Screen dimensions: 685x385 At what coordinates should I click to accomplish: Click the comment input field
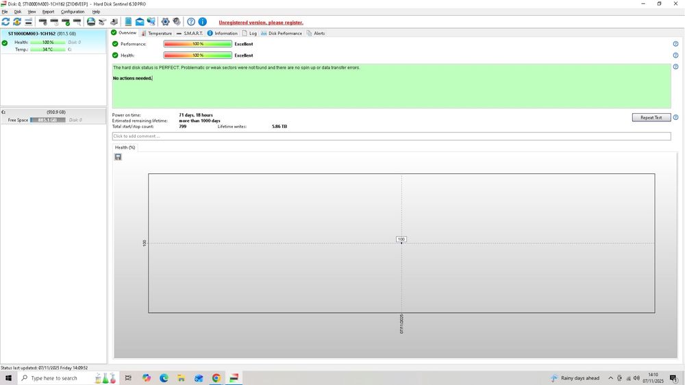coord(391,136)
